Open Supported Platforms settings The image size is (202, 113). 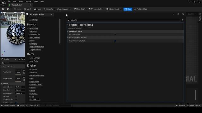[37, 47]
